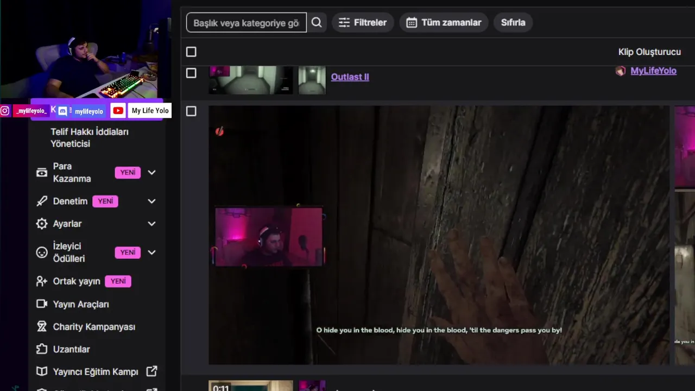
Task: Expand the Para Kazanma section chevron
Action: [x=151, y=172]
